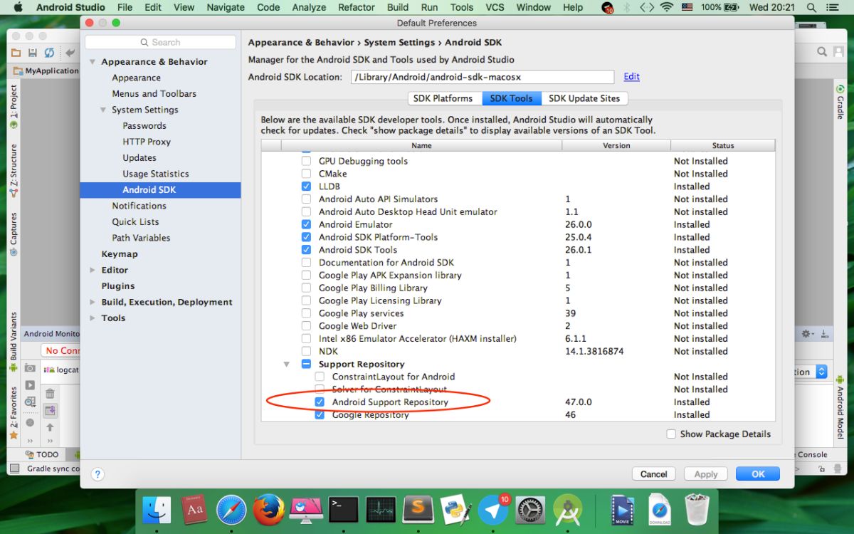This screenshot has height=534, width=854.
Task: Open Terminal from the dock
Action: point(343,510)
